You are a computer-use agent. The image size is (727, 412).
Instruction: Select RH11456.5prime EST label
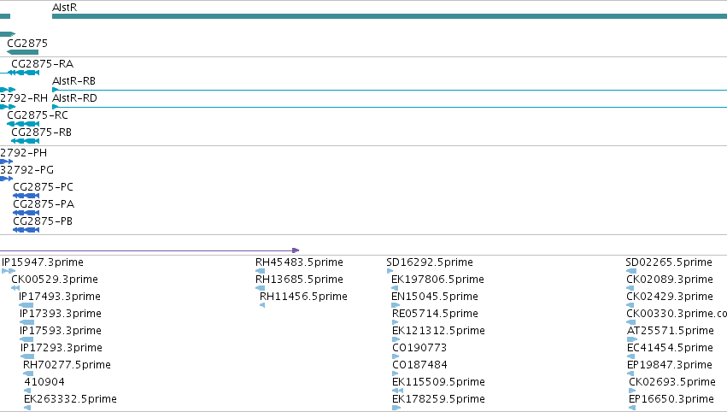303,297
